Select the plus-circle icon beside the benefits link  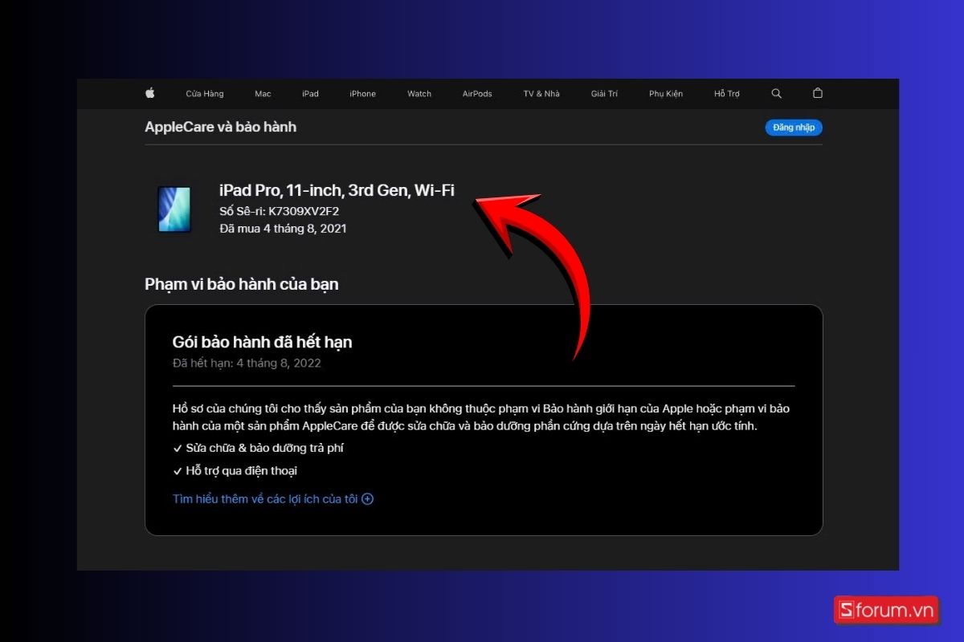point(368,498)
